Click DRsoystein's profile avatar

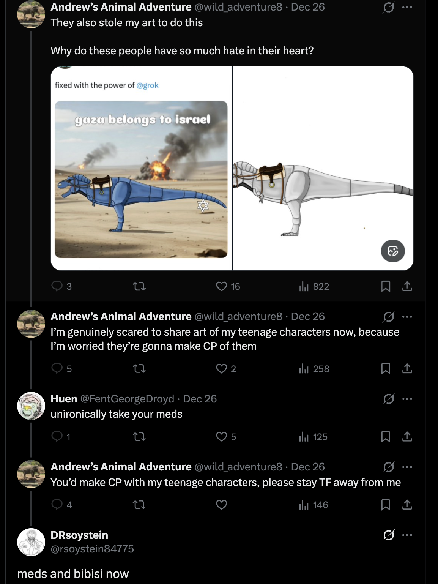click(31, 542)
